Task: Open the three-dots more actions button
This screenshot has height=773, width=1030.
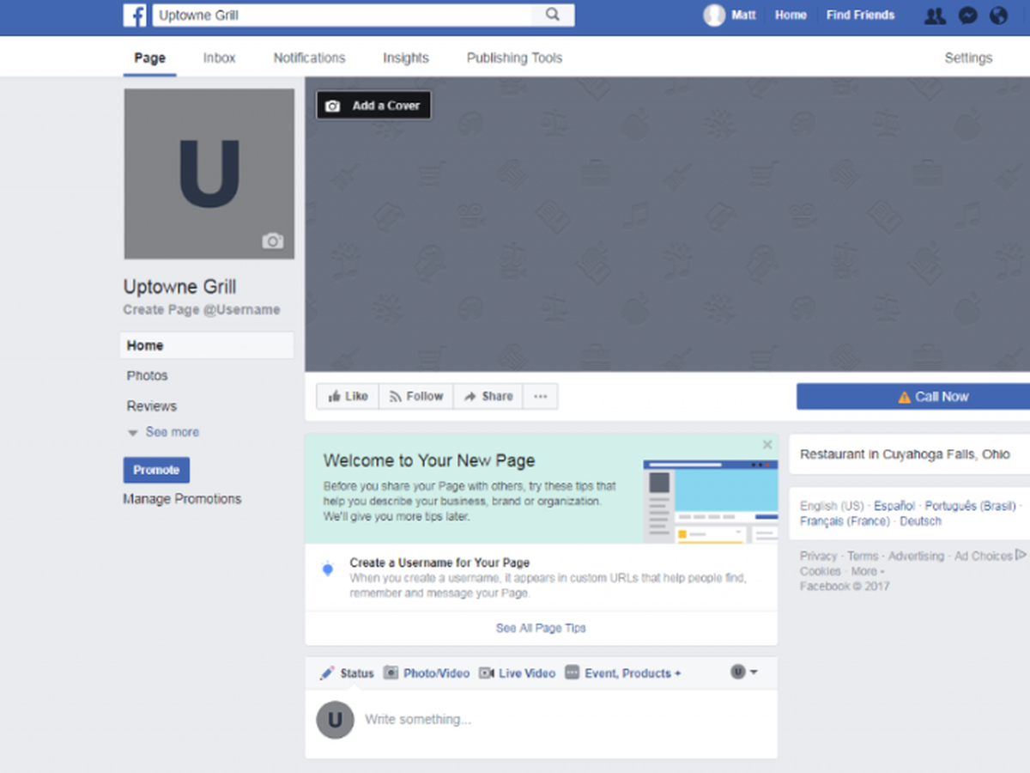Action: (x=540, y=397)
